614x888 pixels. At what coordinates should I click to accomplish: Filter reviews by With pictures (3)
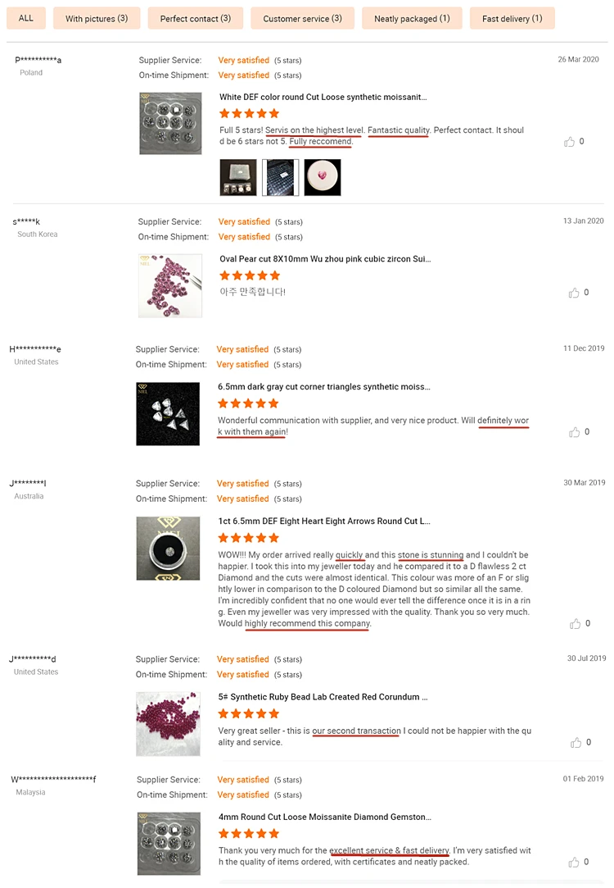[97, 18]
